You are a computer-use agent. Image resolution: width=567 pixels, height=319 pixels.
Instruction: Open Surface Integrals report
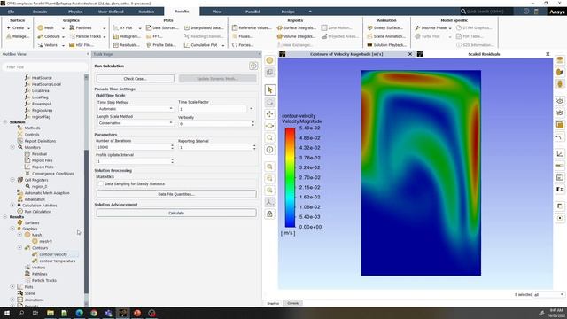[296, 27]
